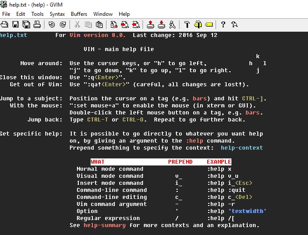Click the :help command tag
This screenshot has height=235, width=308.
[194, 141]
